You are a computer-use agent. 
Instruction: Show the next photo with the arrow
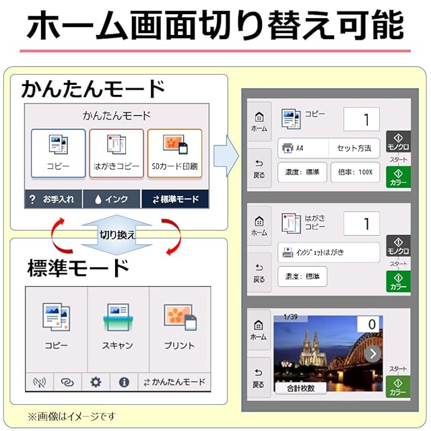pos(372,354)
